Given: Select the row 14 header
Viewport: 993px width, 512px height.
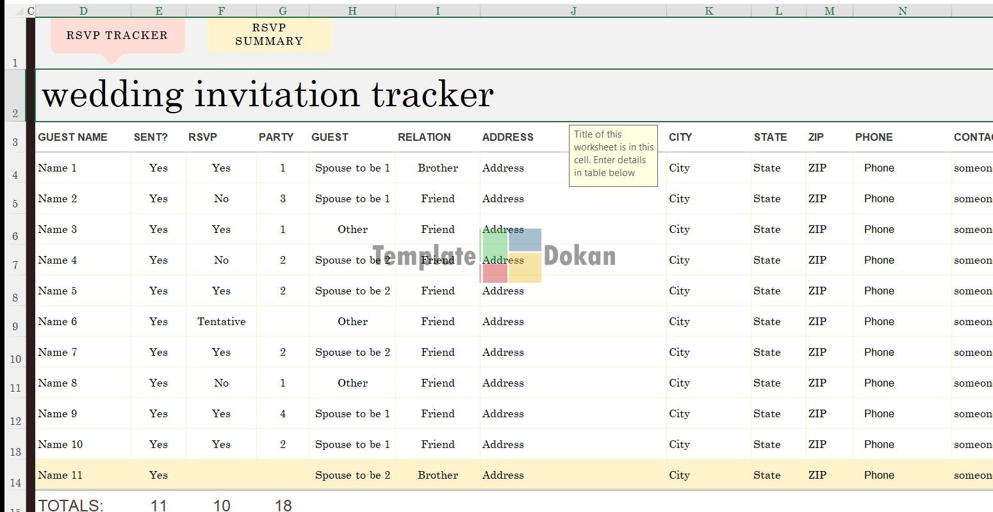Looking at the screenshot, I should 15,483.
